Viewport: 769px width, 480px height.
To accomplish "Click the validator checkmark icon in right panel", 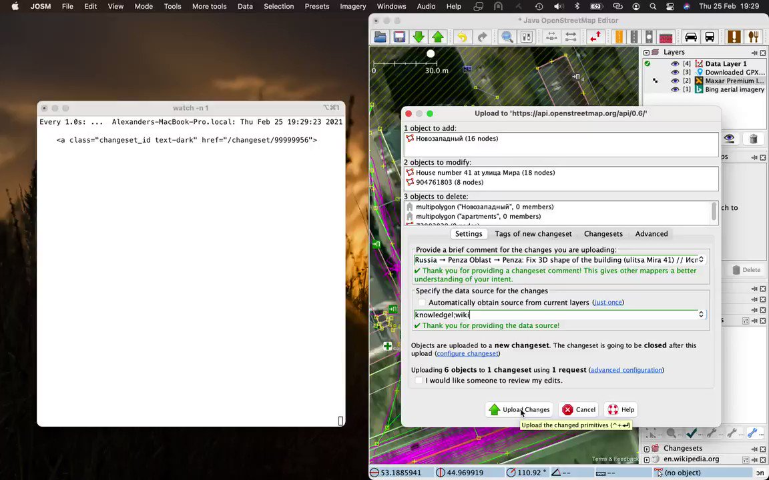I will click(x=692, y=433).
